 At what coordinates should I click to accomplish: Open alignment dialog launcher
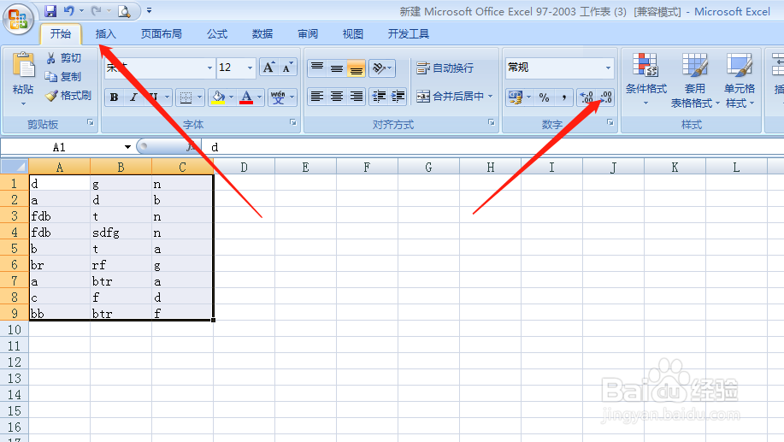pos(492,122)
